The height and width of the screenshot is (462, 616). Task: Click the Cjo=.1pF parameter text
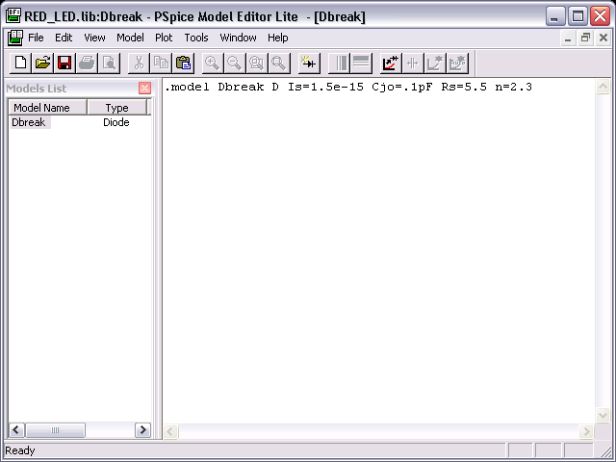click(x=402, y=87)
